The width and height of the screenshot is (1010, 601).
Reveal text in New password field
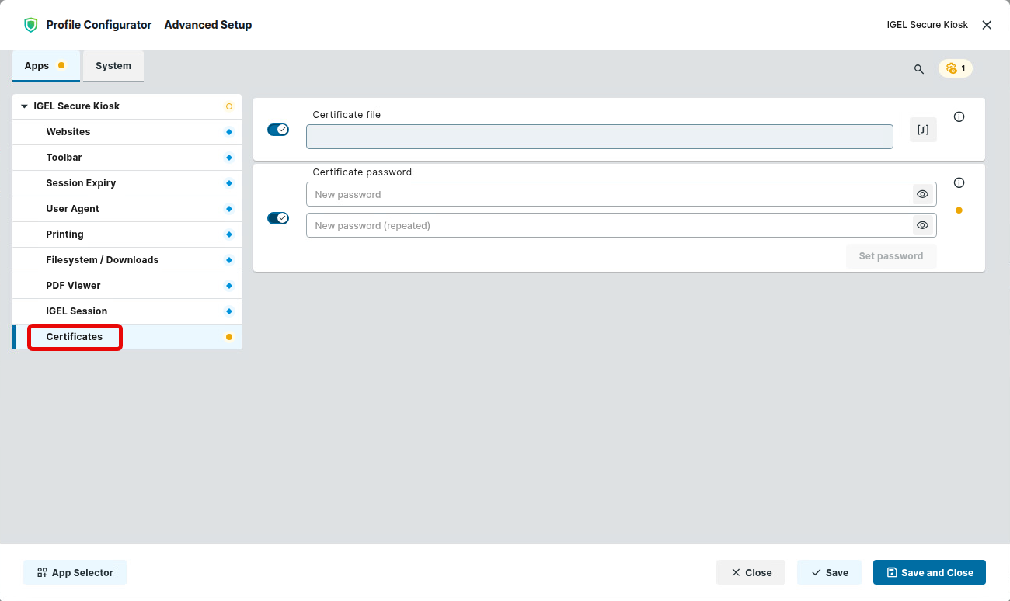[x=922, y=195]
